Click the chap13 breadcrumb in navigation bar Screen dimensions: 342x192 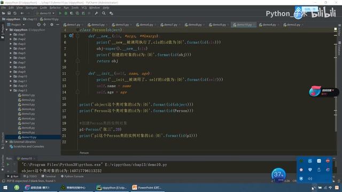click(30, 19)
